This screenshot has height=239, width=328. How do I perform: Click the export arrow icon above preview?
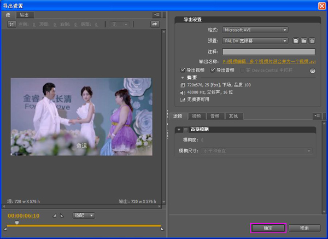tap(155, 24)
